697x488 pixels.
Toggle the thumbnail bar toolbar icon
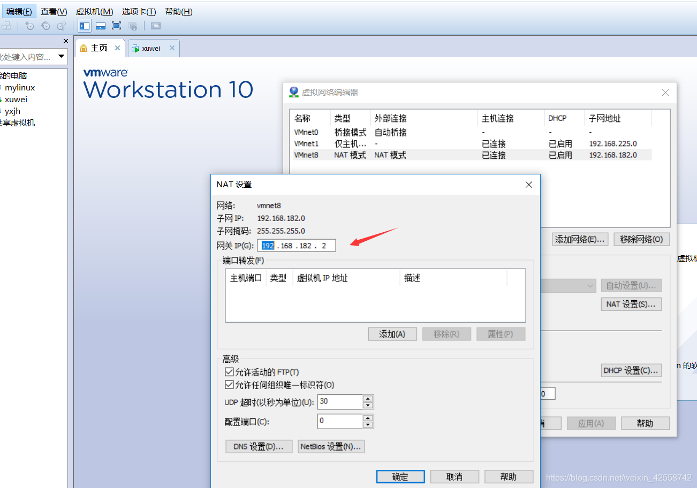click(100, 26)
